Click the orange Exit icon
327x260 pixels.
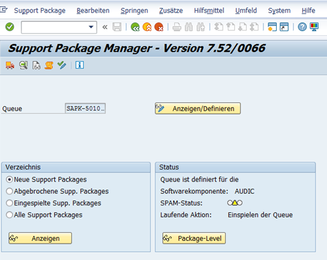pyautogui.click(x=147, y=27)
